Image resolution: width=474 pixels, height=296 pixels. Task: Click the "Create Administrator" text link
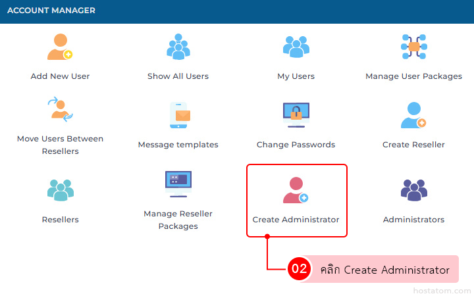(296, 220)
